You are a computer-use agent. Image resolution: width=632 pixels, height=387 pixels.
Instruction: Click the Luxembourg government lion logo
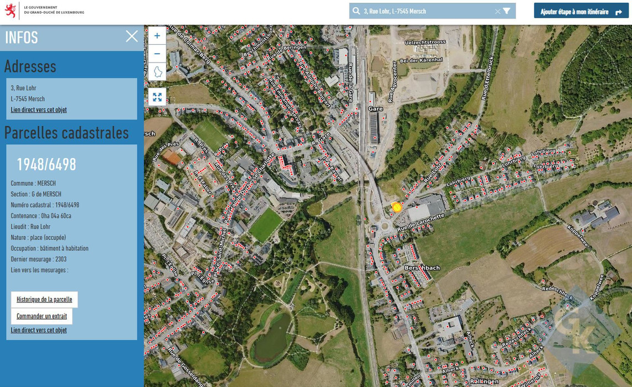10,11
